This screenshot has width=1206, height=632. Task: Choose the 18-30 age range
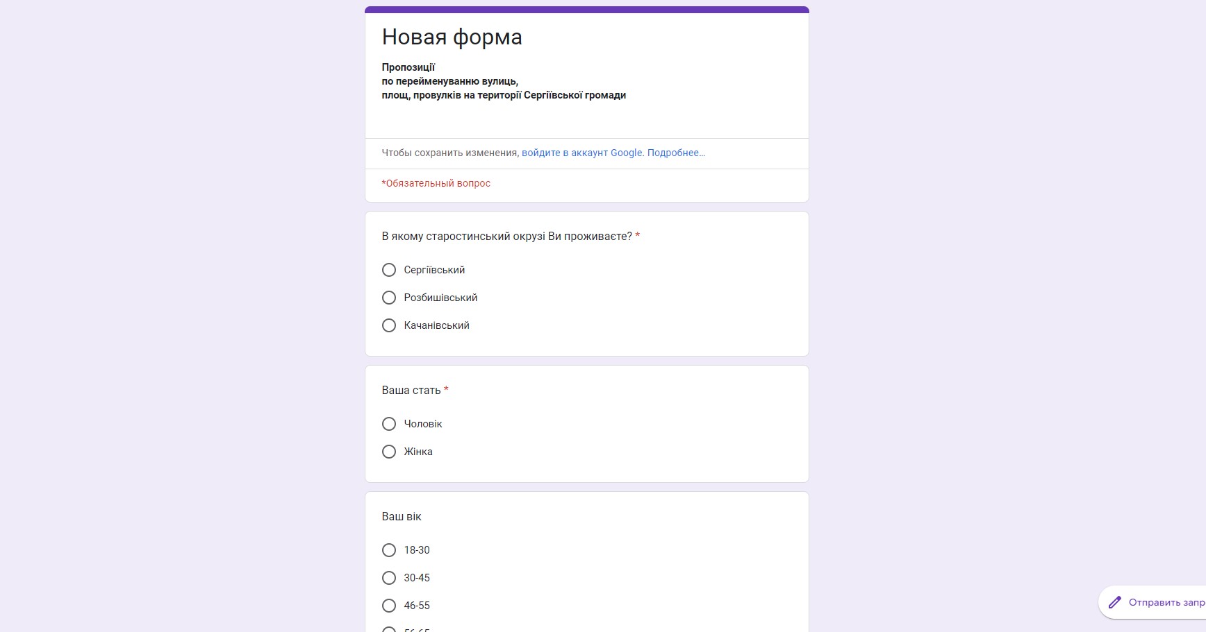pos(389,550)
